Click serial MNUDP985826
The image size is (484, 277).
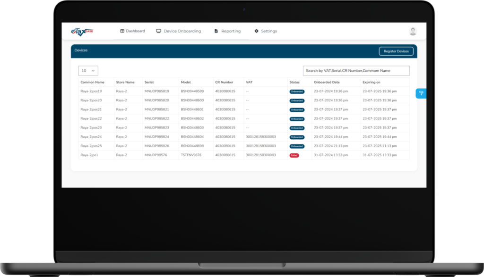click(x=157, y=146)
